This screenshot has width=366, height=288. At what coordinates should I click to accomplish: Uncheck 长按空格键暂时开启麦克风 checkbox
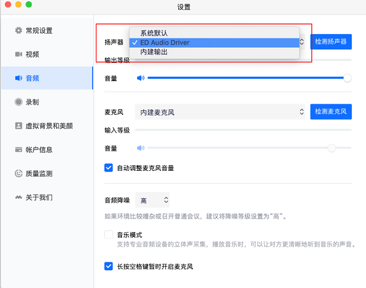click(x=109, y=266)
